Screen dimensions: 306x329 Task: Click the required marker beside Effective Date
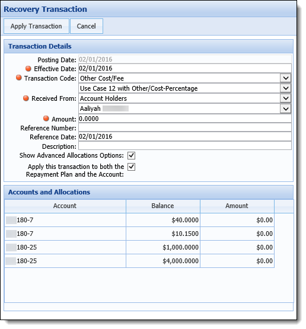(x=28, y=68)
